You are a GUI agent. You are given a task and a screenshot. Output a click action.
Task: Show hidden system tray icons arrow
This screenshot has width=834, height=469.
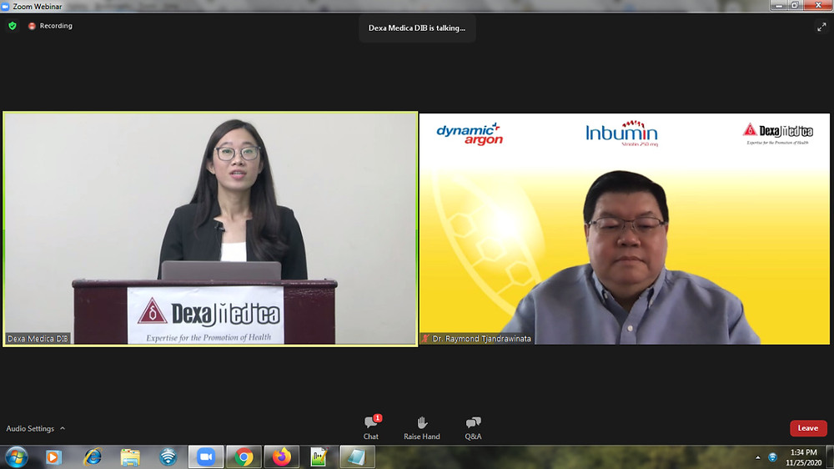(x=758, y=458)
